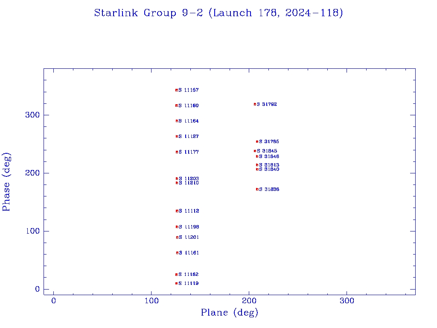Click the 'S 11112' satellite label
This screenshot has height=328, width=437.
pyautogui.click(x=189, y=211)
